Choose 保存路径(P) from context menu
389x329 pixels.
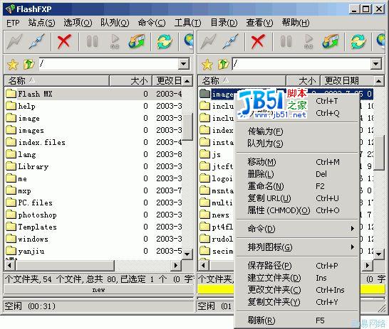[298, 266]
